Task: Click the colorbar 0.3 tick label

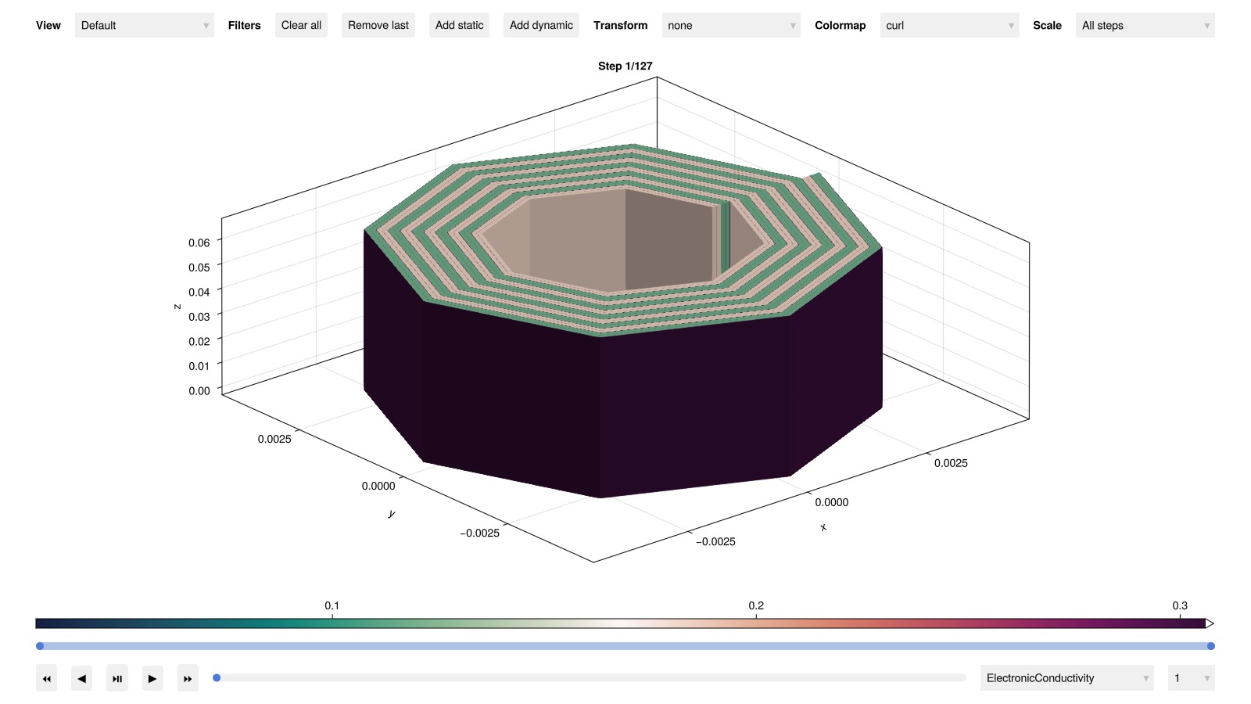Action: pos(1180,605)
